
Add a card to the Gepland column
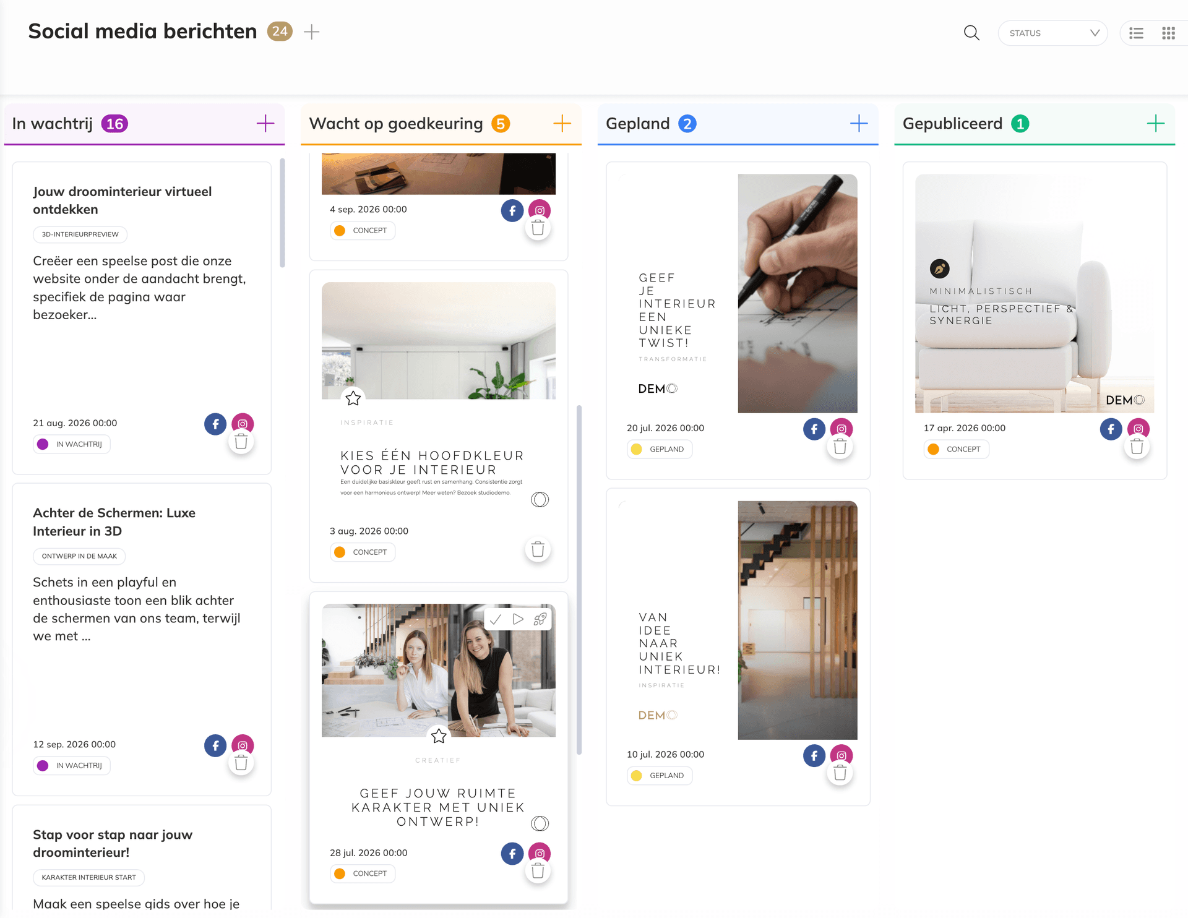click(x=859, y=123)
